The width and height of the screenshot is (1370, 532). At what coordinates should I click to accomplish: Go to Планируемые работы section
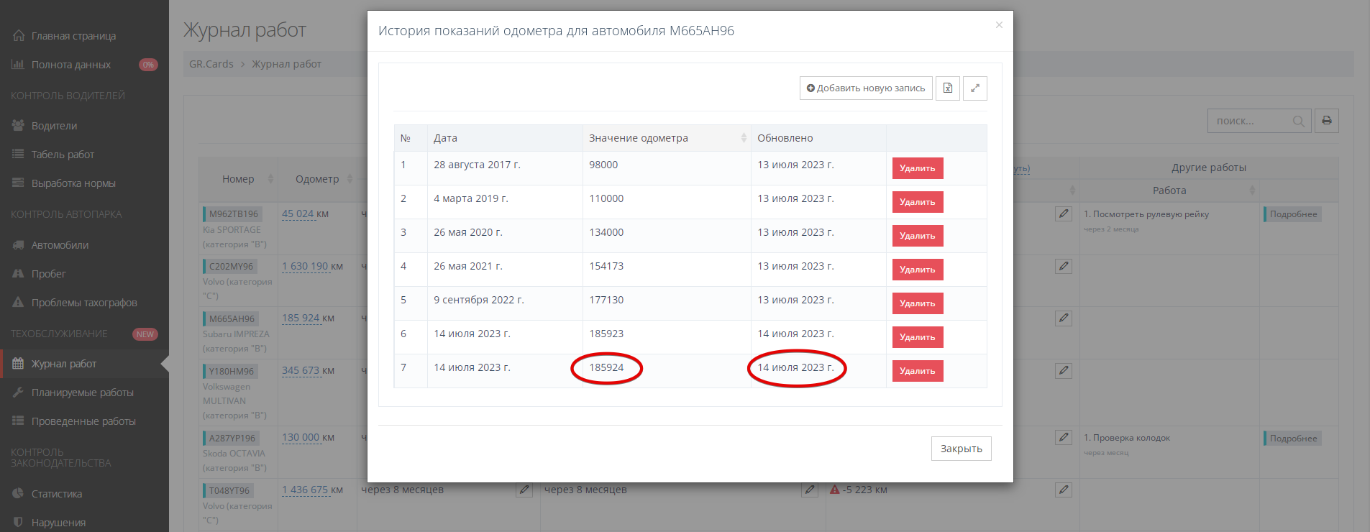[x=82, y=393]
